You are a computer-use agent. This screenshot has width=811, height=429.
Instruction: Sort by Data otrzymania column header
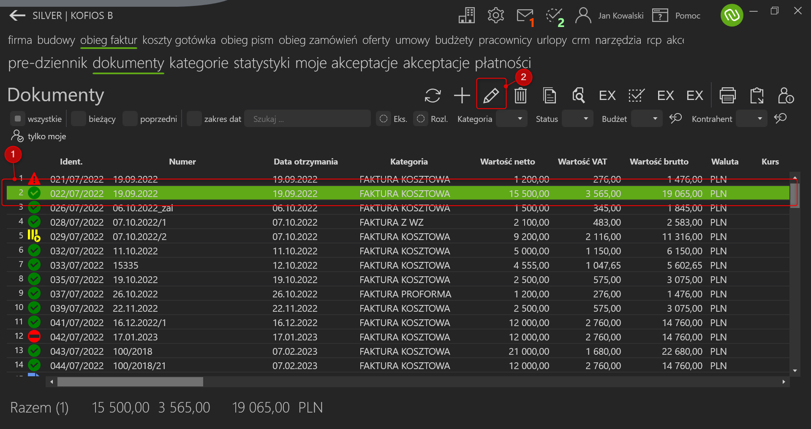(305, 162)
